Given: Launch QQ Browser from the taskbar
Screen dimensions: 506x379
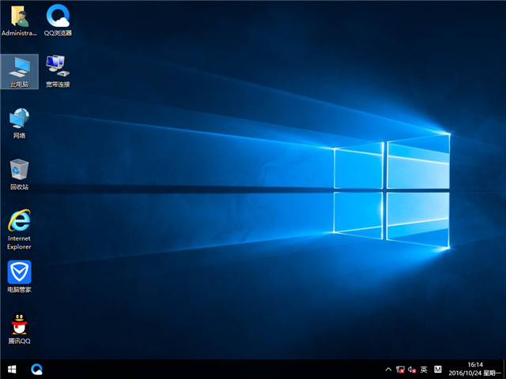Looking at the screenshot, I should (x=36, y=369).
